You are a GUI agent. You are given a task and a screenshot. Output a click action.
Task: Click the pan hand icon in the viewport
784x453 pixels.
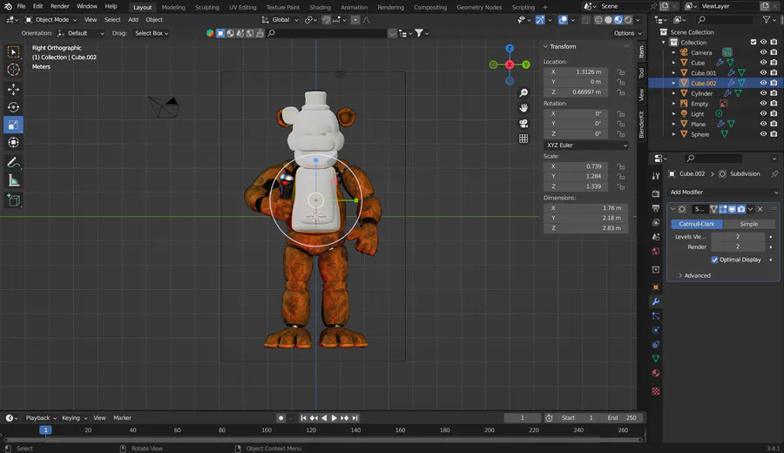tap(524, 108)
